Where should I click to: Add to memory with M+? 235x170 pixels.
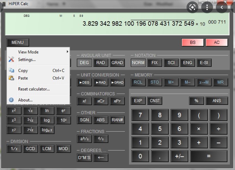(171, 82)
